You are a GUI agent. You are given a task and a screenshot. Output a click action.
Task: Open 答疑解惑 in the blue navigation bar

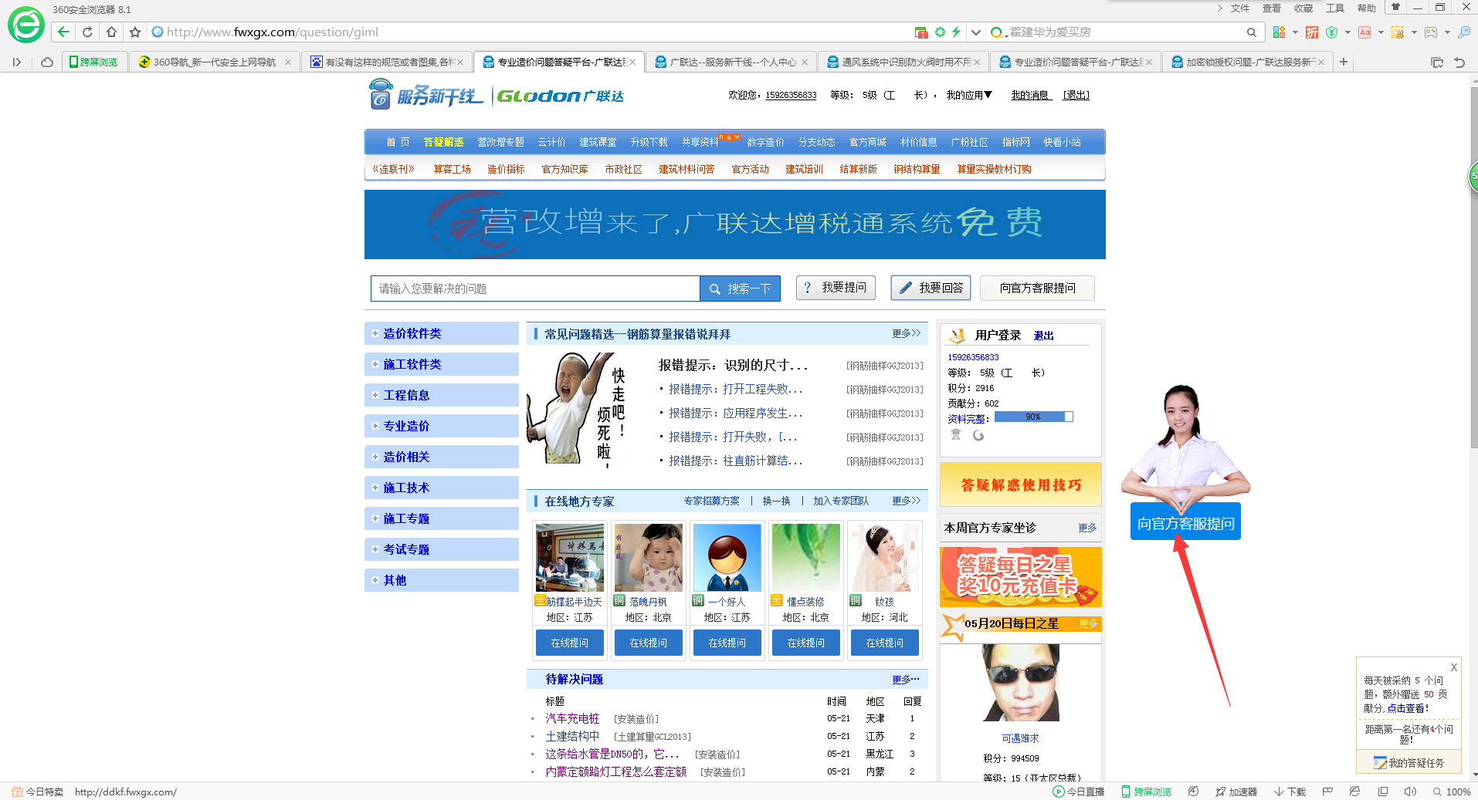click(443, 142)
